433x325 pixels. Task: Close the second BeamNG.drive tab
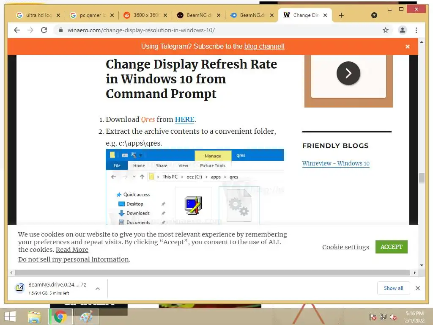(x=272, y=15)
